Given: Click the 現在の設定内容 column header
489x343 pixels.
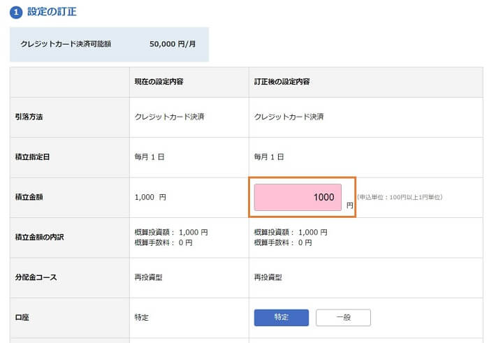Looking at the screenshot, I should pyautogui.click(x=159, y=82).
